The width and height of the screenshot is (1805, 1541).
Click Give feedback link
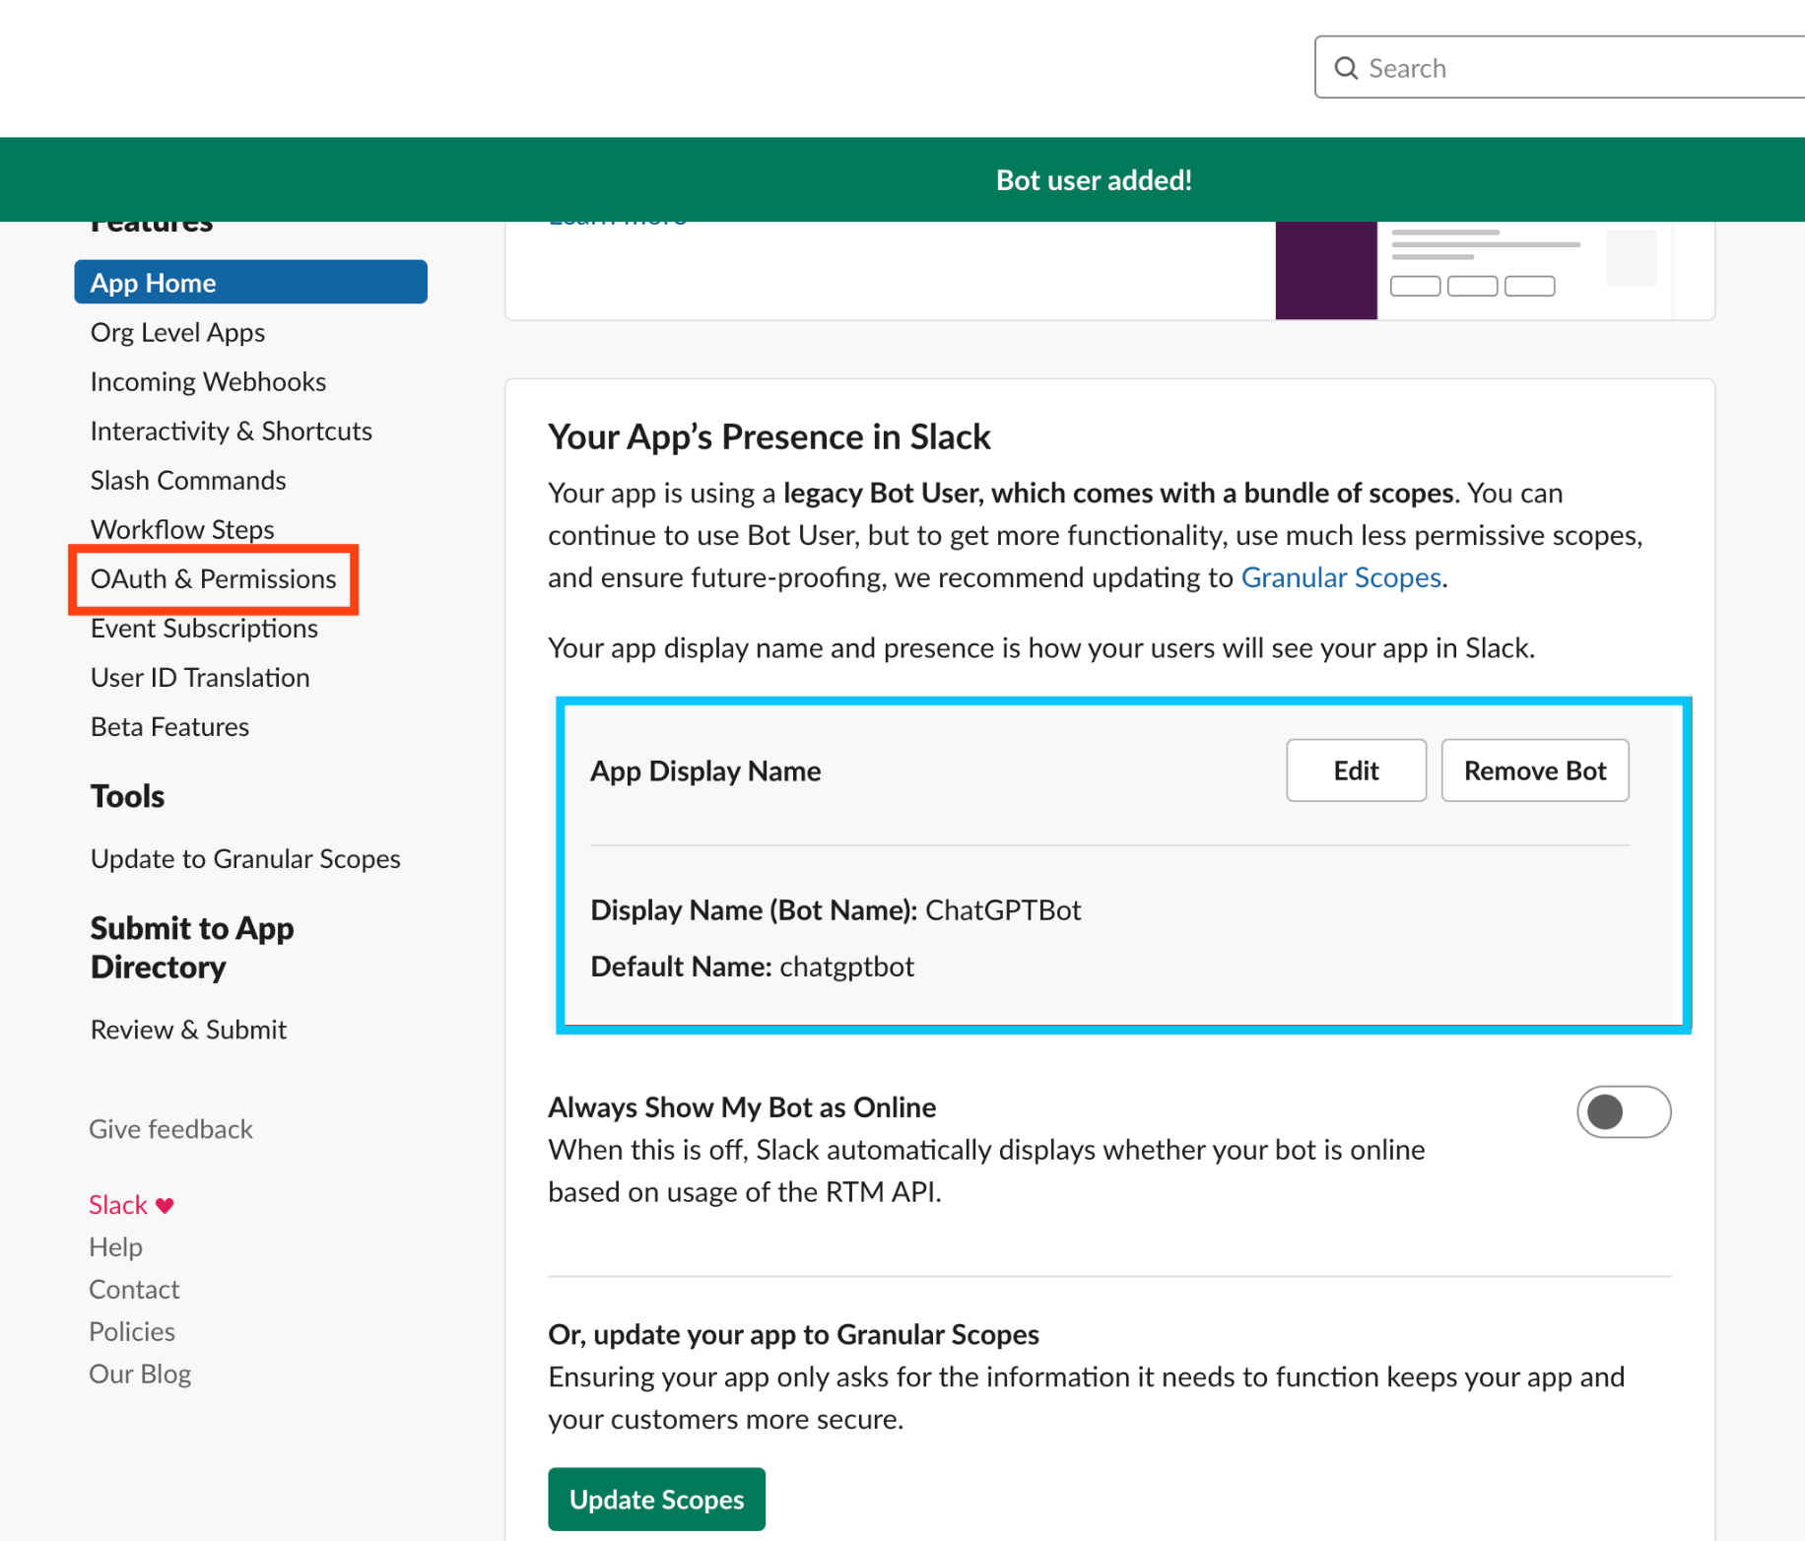pyautogui.click(x=170, y=1128)
